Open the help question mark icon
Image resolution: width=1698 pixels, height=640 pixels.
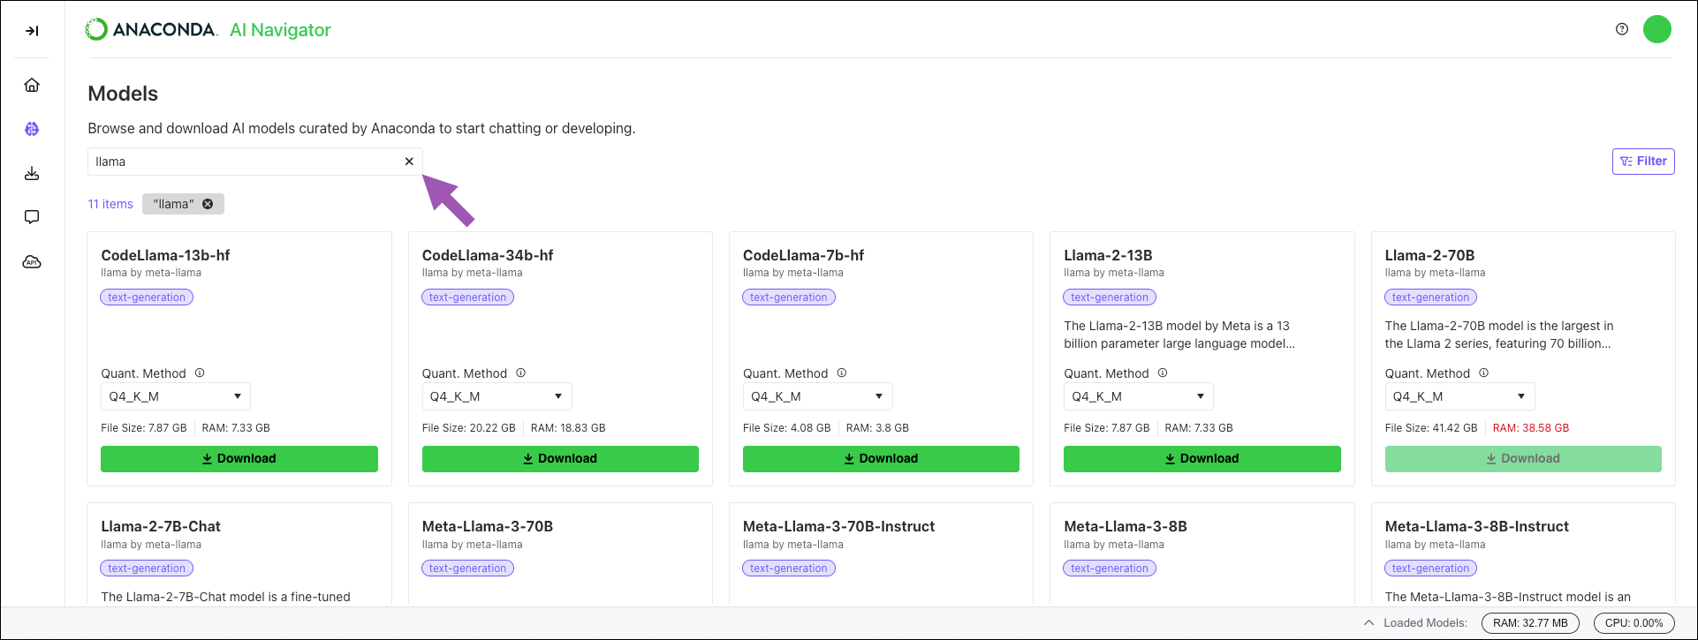click(x=1622, y=29)
